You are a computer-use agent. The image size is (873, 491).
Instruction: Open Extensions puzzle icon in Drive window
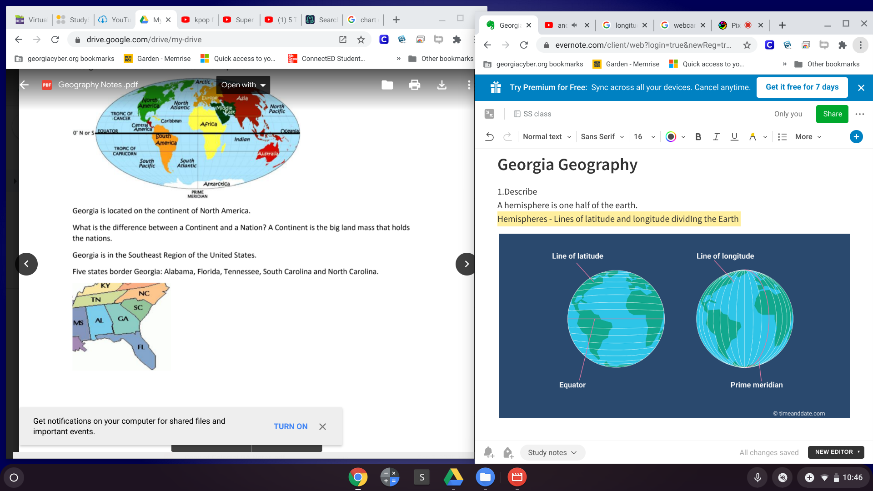[x=457, y=40]
